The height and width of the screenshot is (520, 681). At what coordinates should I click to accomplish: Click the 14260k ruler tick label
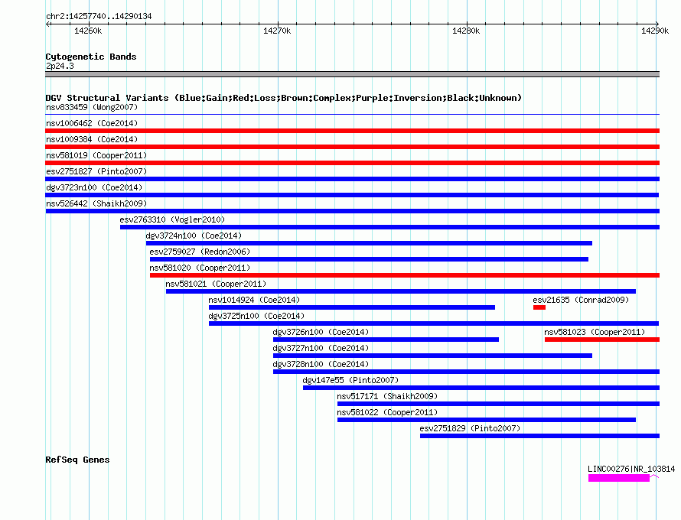coord(88,31)
